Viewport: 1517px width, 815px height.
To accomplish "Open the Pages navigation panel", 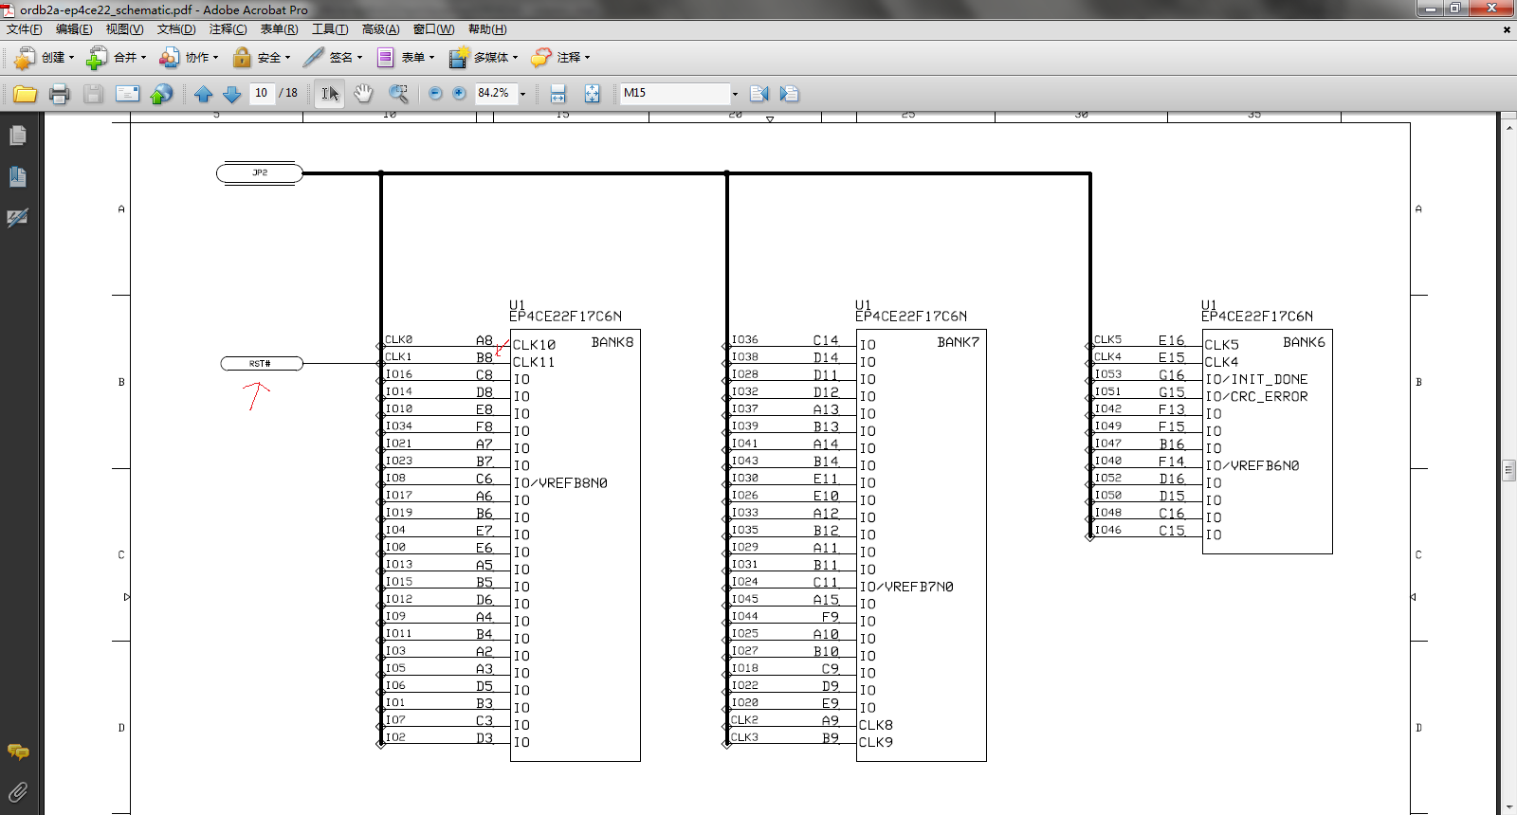I will pos(17,136).
